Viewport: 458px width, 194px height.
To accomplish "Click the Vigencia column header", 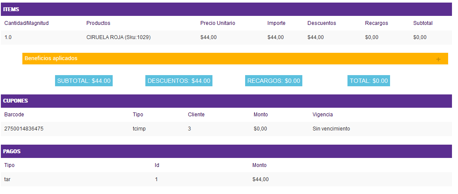I will click(323, 115).
